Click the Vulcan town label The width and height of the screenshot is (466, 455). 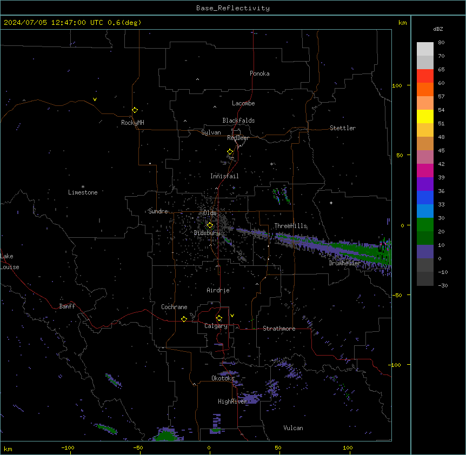click(x=293, y=428)
